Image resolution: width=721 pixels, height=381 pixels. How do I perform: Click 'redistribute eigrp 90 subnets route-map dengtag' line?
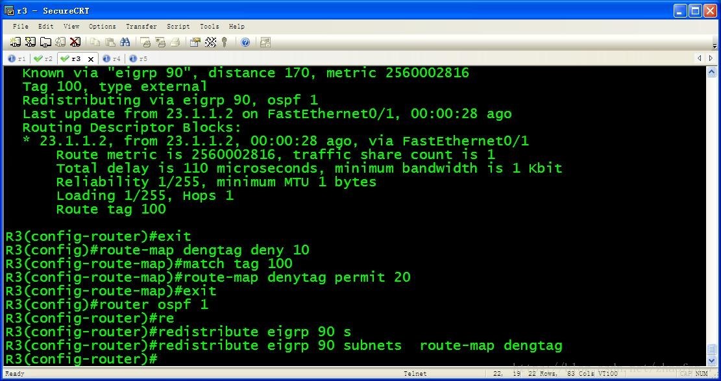click(284, 345)
